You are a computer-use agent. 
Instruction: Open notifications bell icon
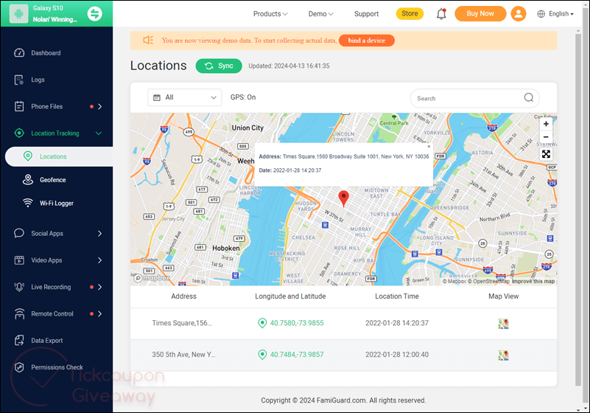point(441,14)
